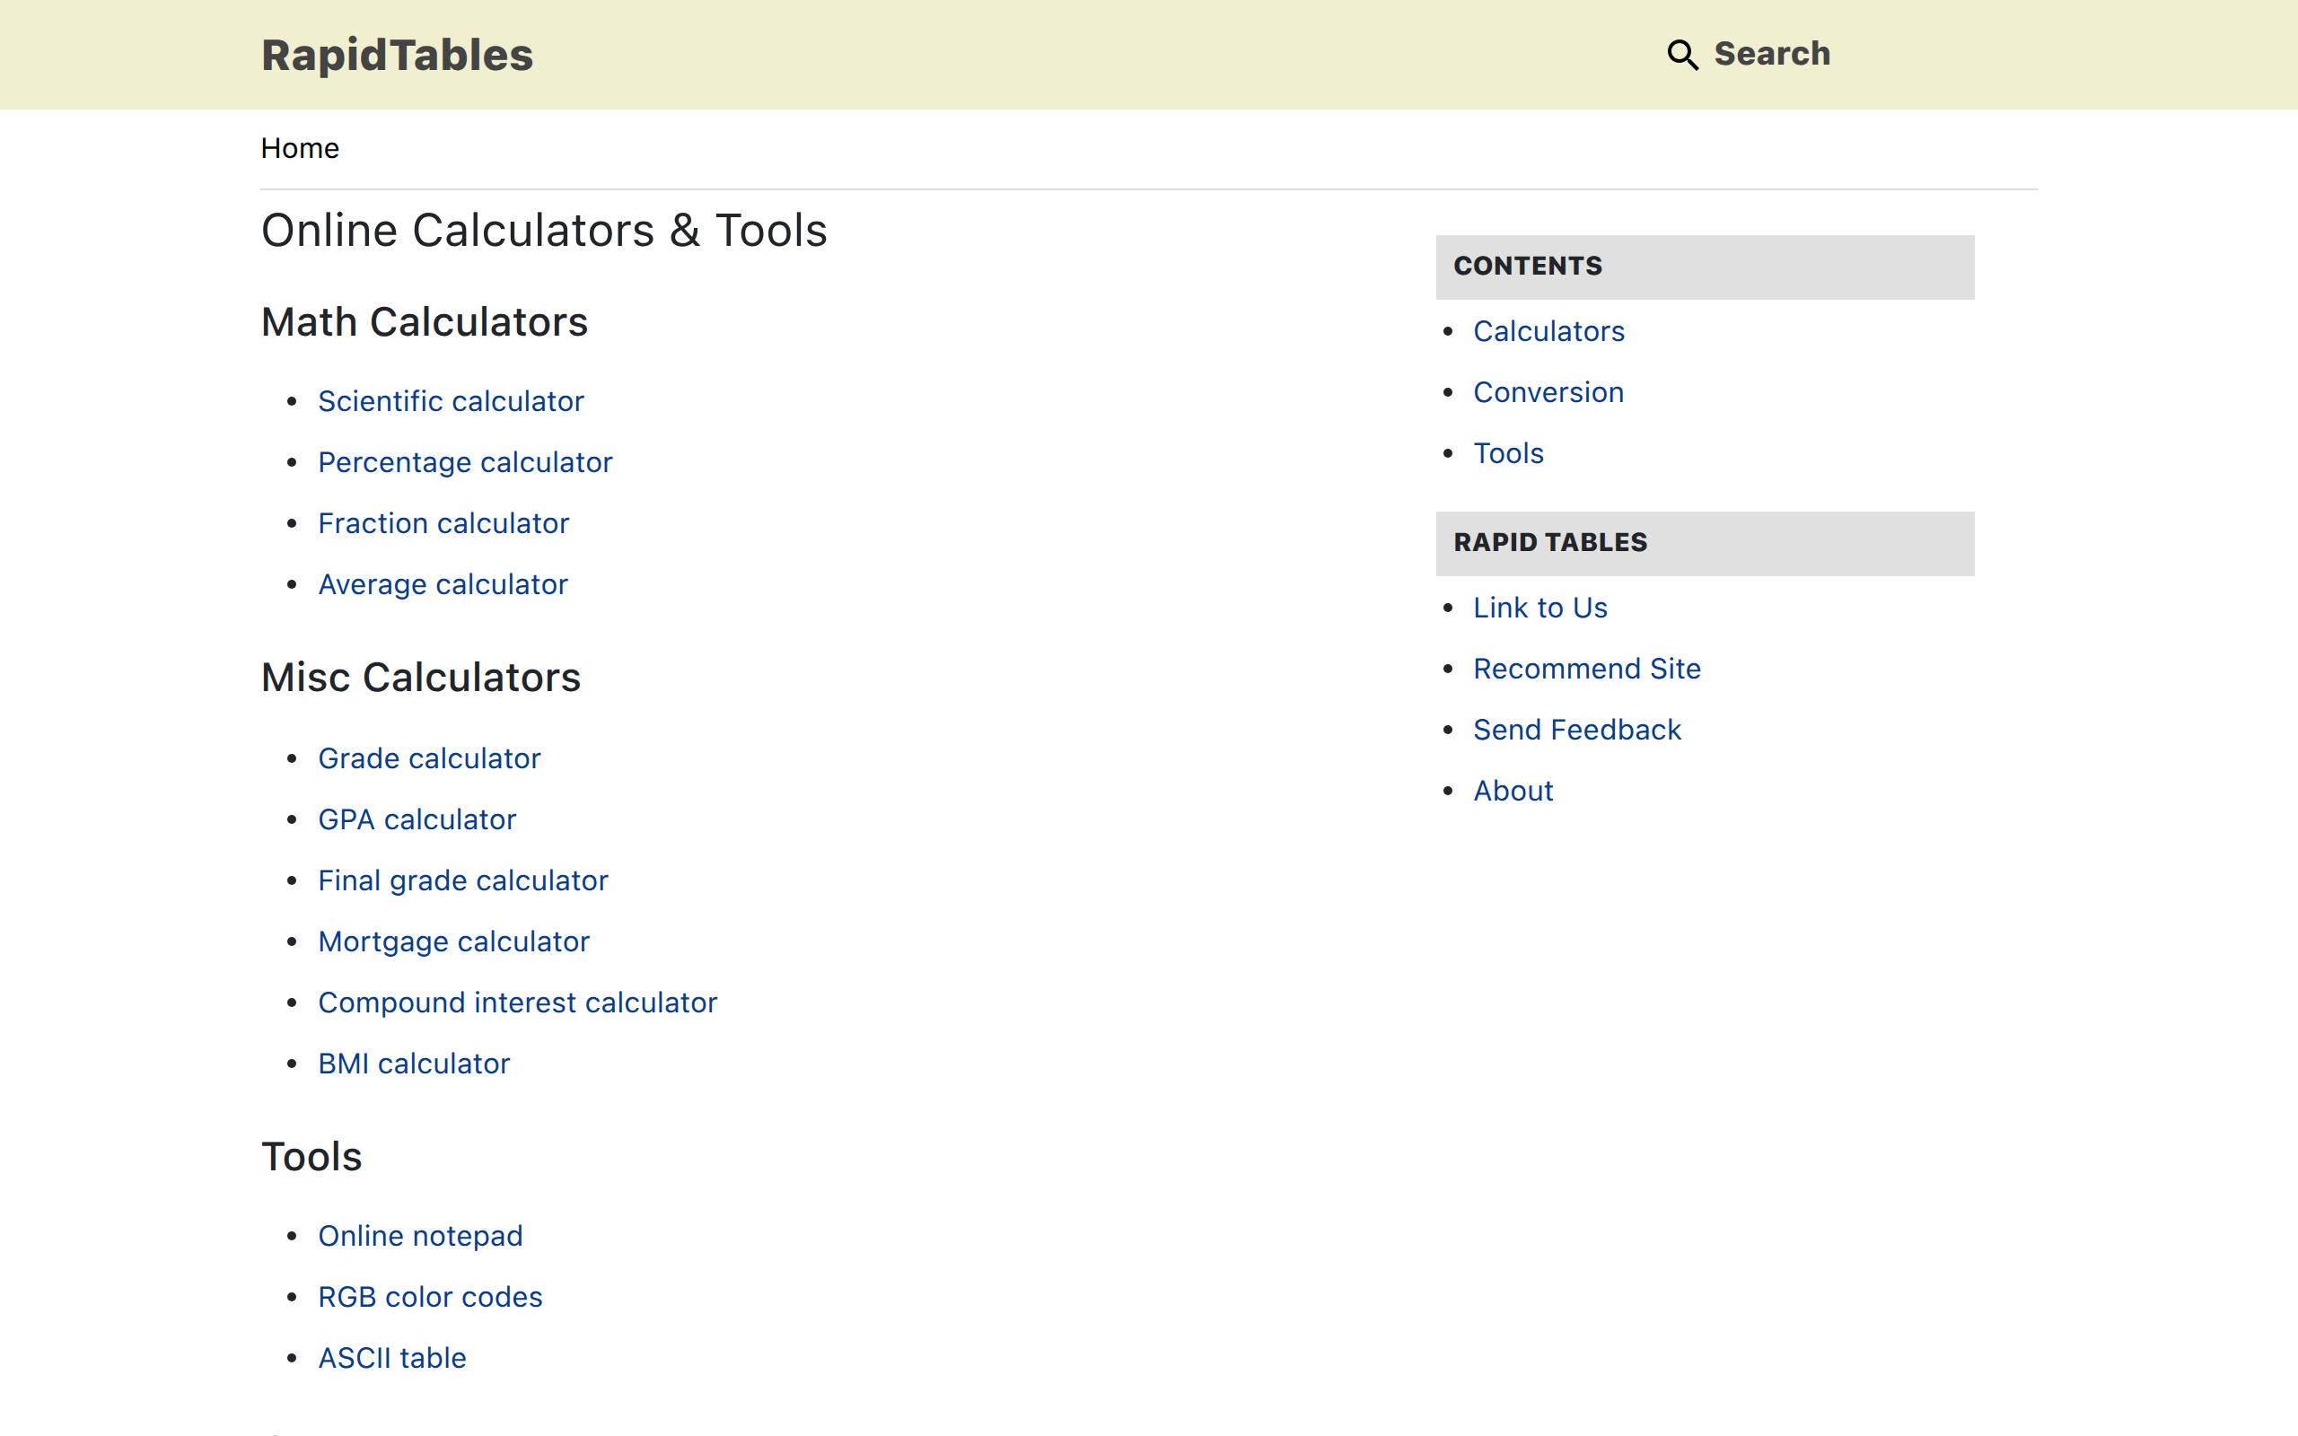The height and width of the screenshot is (1436, 2298).
Task: Open the BMI calculator
Action: [413, 1064]
